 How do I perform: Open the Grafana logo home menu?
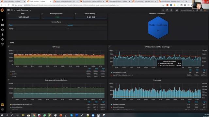pos(2,10)
